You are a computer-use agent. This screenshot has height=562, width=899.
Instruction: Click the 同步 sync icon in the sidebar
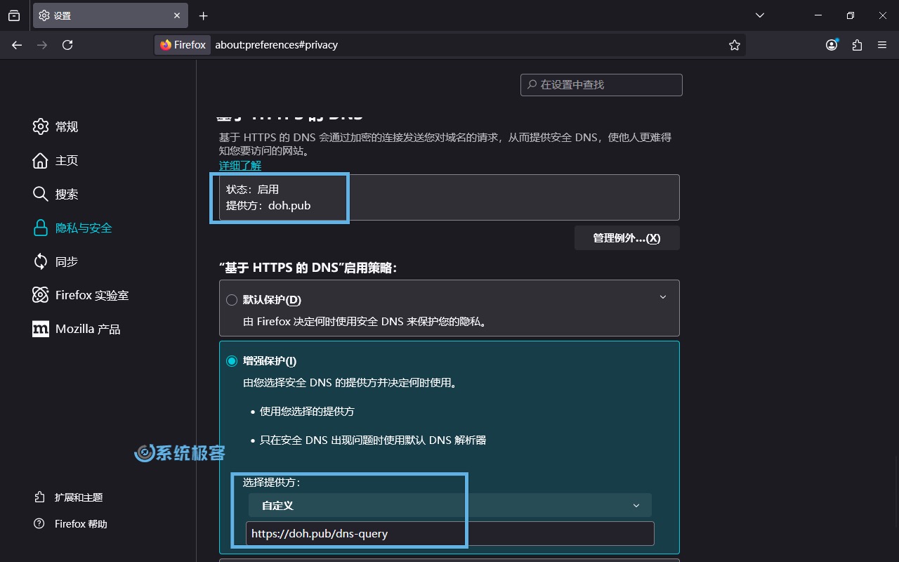40,261
